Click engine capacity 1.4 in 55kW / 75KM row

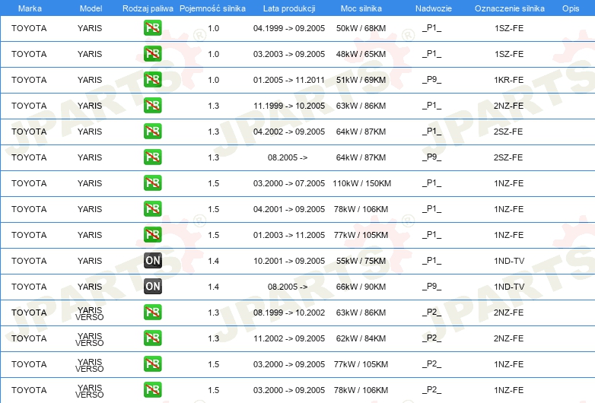[213, 261]
